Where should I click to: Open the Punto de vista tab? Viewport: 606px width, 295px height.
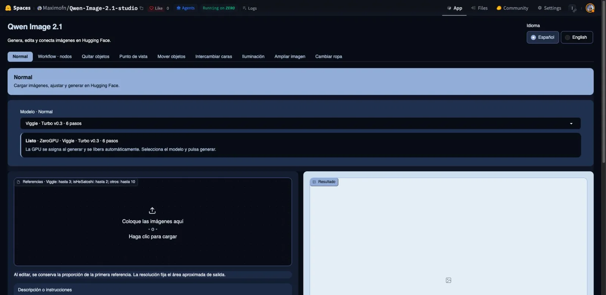pos(133,56)
